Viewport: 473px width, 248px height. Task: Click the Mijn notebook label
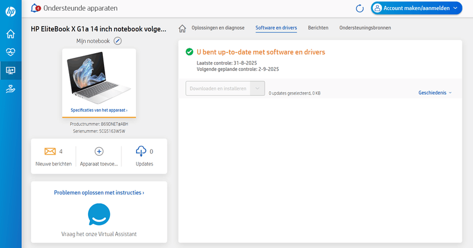click(x=93, y=41)
